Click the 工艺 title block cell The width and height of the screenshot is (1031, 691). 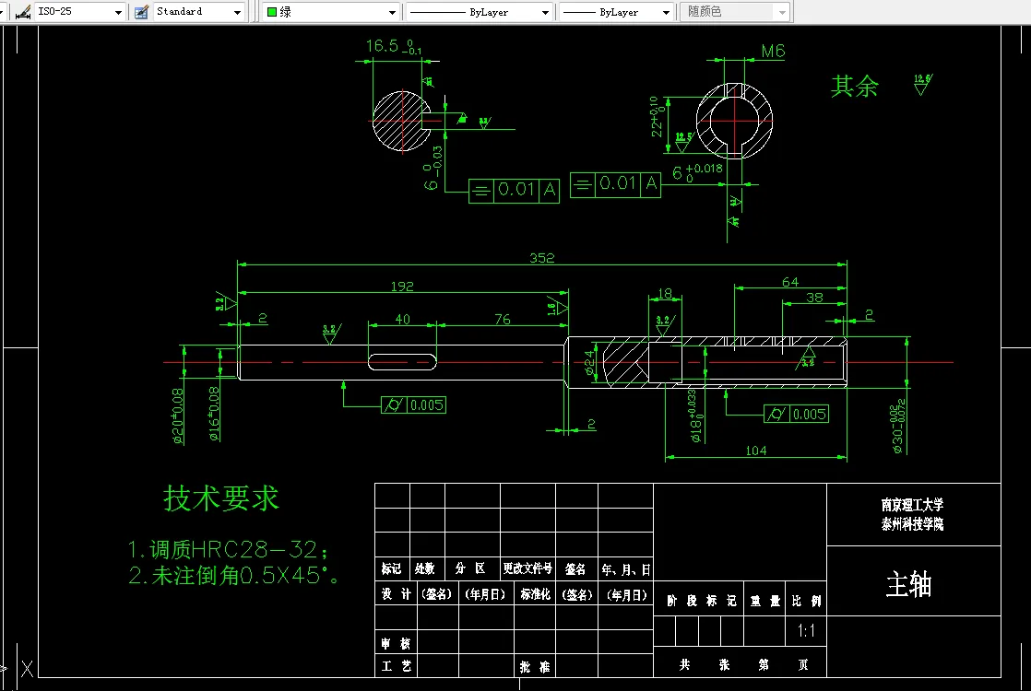tap(396, 666)
